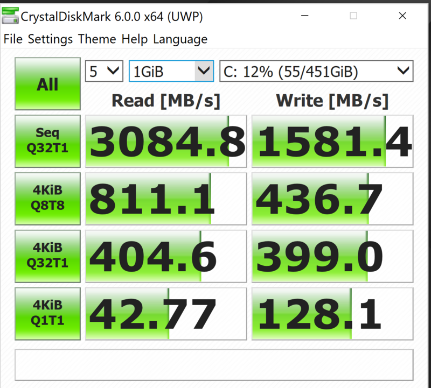431x388 pixels.
Task: Select the 4KiB Q1T1 write value 128.1
Action: click(x=332, y=314)
